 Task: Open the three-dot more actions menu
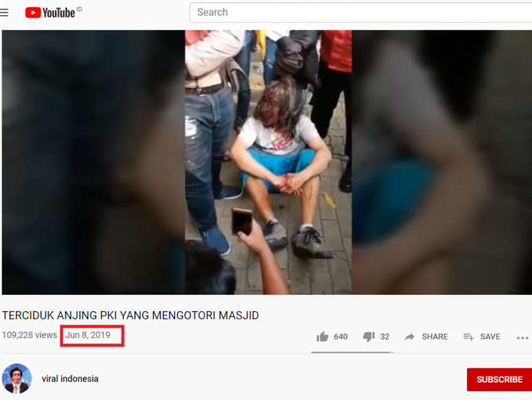pos(523,337)
